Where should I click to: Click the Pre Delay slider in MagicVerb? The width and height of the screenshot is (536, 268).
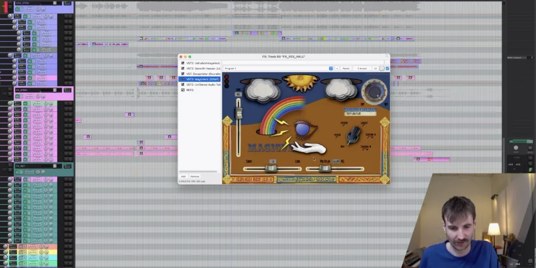tap(335, 169)
